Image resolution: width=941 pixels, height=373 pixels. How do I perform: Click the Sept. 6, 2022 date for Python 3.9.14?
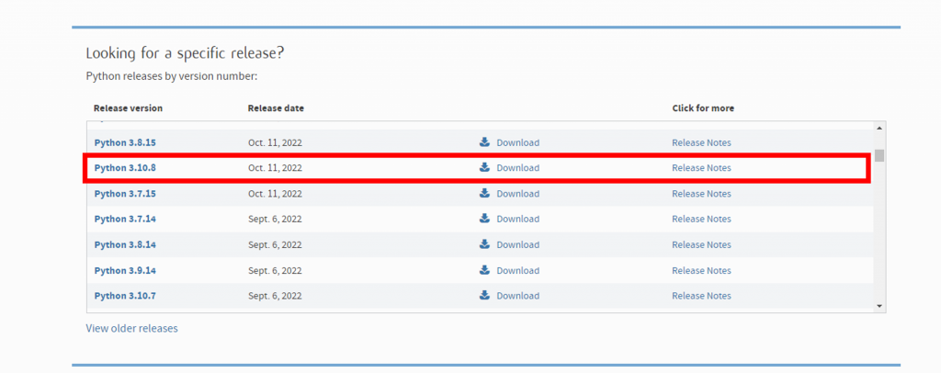275,270
